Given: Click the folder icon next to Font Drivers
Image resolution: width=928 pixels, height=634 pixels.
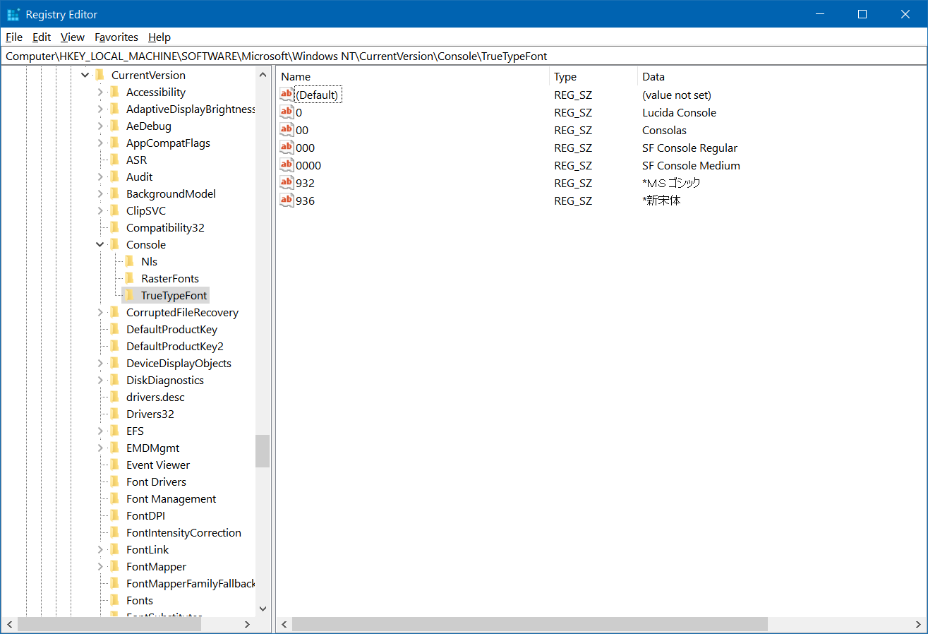Looking at the screenshot, I should coord(114,482).
